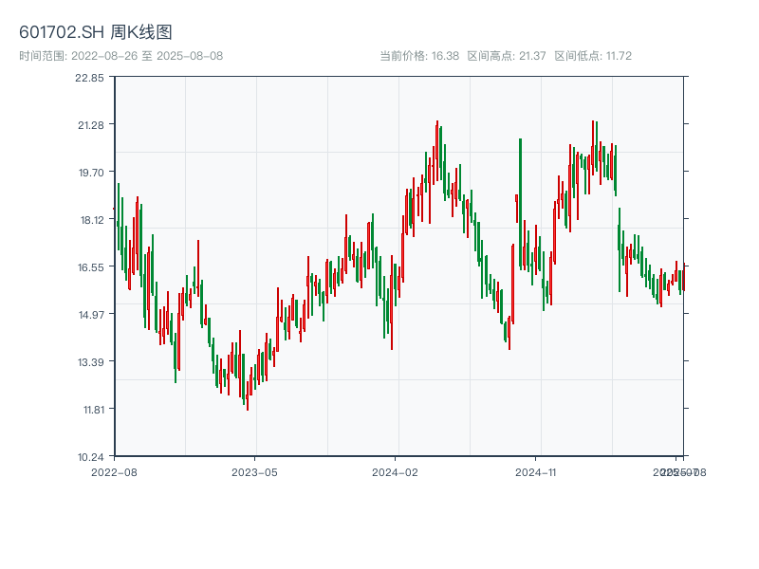Click y-axis label 19.70
Viewport: 759px width, 569px height.
pyautogui.click(x=90, y=173)
